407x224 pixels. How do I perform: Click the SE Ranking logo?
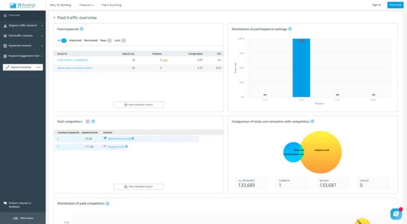pos(22,5)
